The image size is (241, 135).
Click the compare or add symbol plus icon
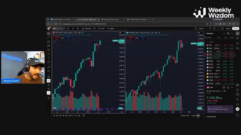pos(68,28)
